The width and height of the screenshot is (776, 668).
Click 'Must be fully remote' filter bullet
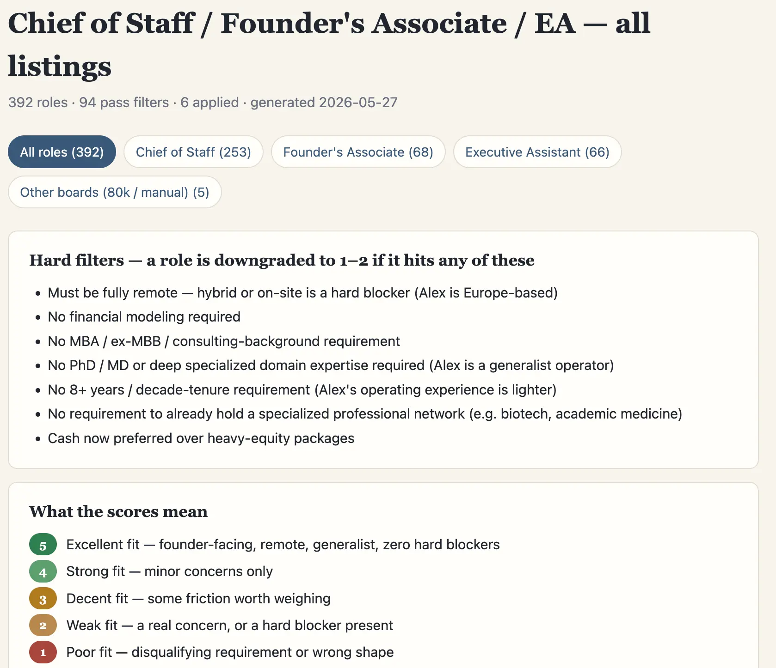pyautogui.click(x=303, y=293)
